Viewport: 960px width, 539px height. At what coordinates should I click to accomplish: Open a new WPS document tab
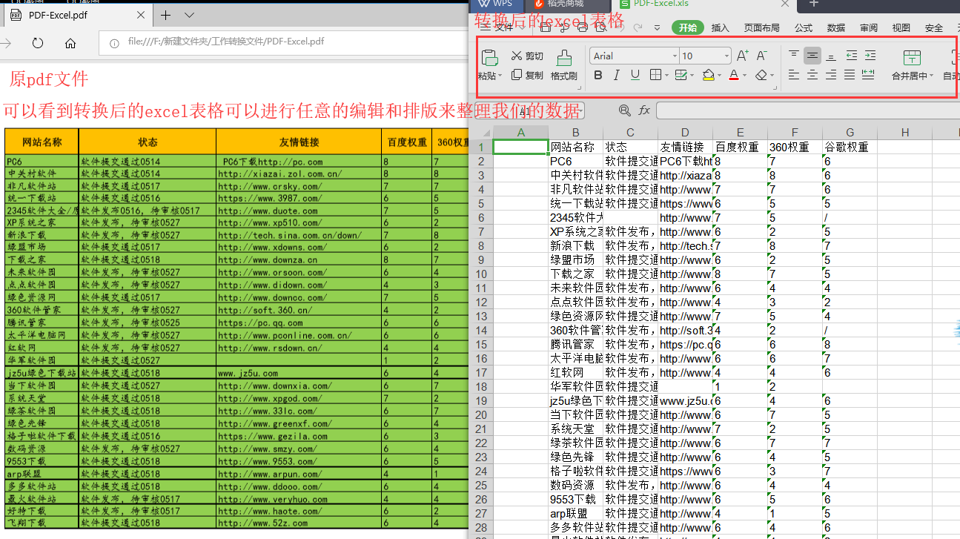813,4
